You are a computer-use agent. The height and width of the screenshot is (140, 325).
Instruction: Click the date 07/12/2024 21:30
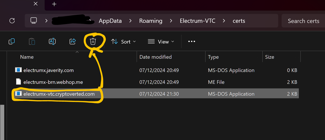159,94
